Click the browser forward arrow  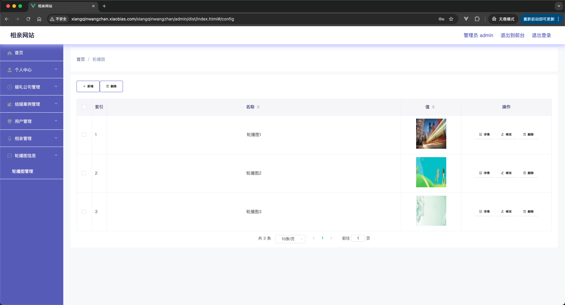coord(17,19)
